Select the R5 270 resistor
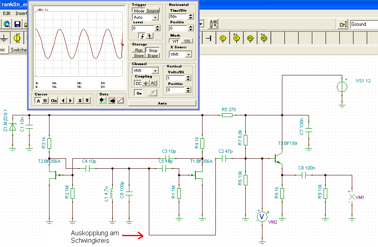Screen dimensions: 378x247 point(227,115)
